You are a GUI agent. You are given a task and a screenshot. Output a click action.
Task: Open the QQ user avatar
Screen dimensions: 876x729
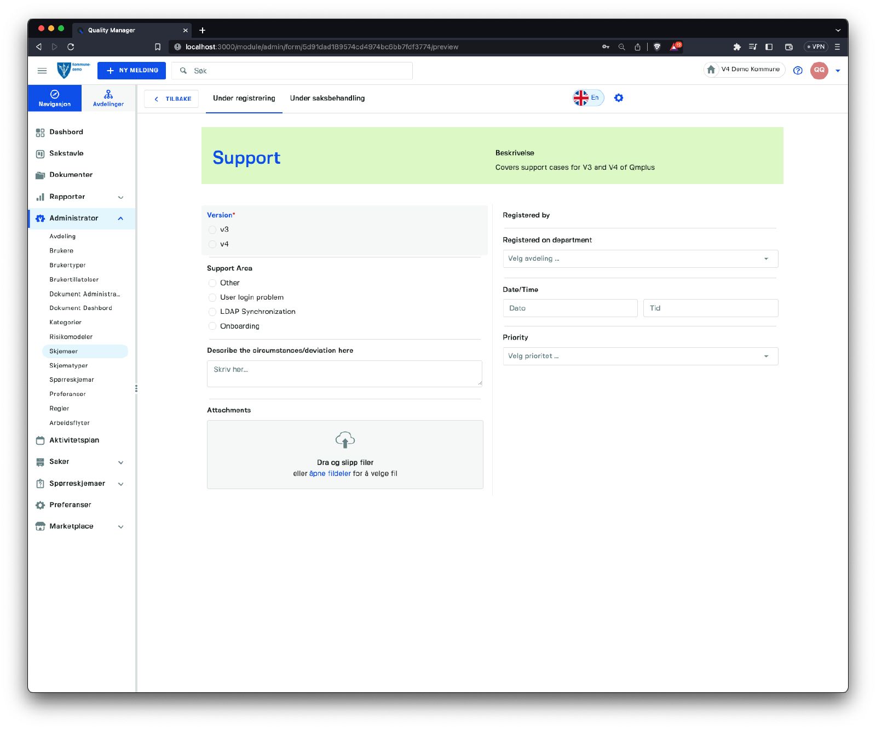pyautogui.click(x=819, y=70)
